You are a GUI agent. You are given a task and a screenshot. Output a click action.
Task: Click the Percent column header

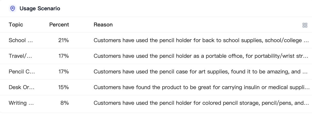tap(59, 25)
